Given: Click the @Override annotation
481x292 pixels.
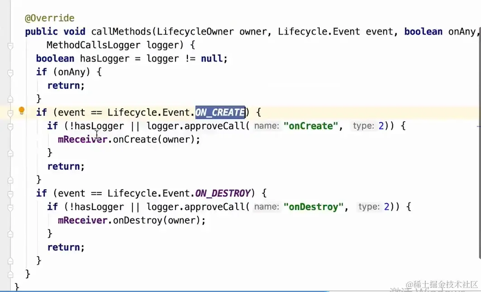Looking at the screenshot, I should click(49, 18).
